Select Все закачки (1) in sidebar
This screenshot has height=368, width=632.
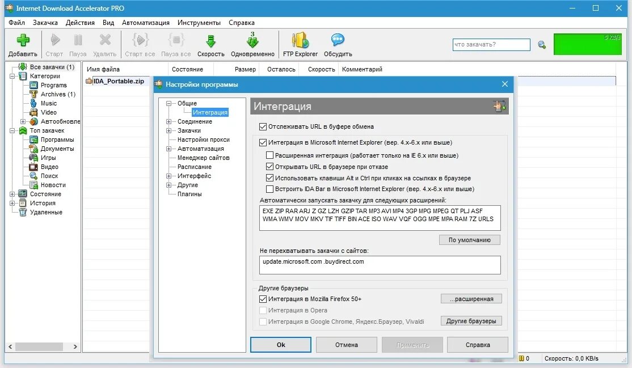click(x=52, y=67)
